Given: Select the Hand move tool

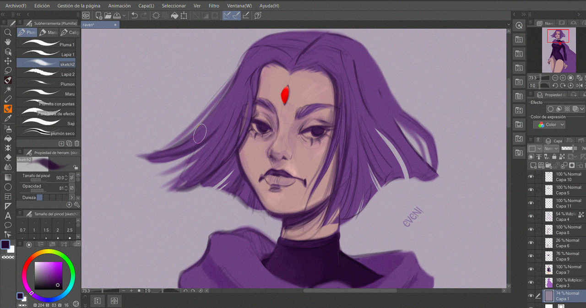Looking at the screenshot, I should (8, 42).
